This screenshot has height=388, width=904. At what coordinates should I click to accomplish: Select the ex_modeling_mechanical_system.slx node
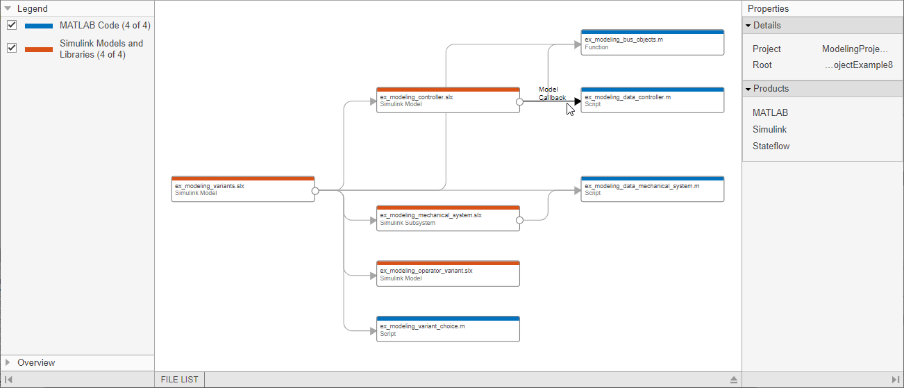coord(448,218)
